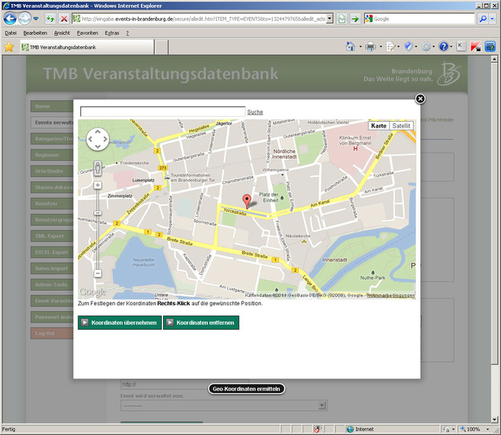Click the Log Out sidebar button
501x435 pixels.
point(52,333)
